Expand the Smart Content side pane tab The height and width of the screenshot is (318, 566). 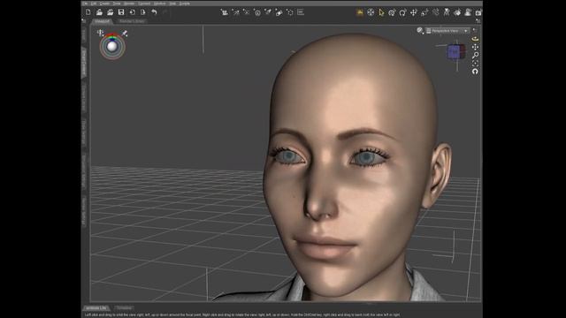84,63
